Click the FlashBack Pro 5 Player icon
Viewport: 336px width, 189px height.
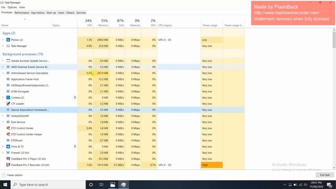(x=8, y=159)
